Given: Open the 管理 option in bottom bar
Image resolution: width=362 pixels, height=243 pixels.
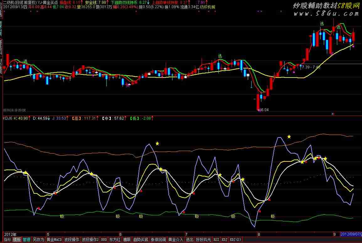Looking at the screenshot, I should [x=26, y=240].
